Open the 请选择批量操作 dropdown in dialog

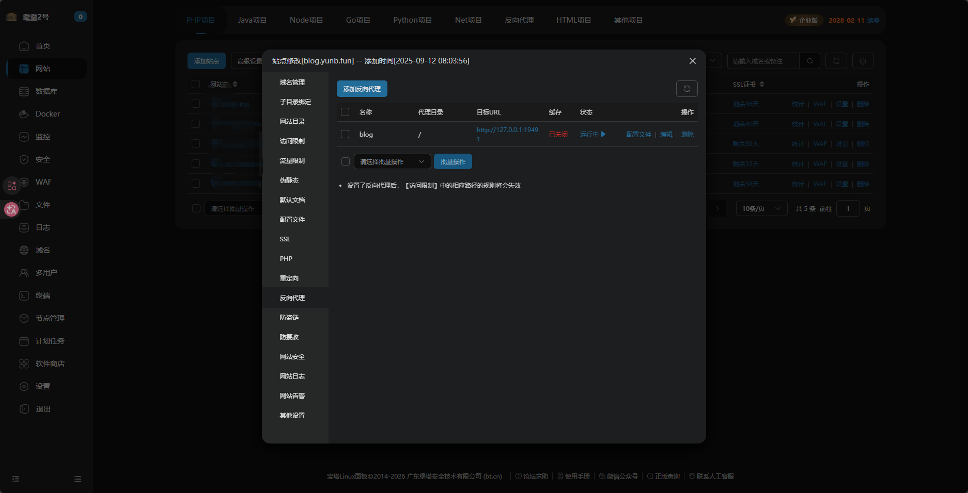pos(392,161)
